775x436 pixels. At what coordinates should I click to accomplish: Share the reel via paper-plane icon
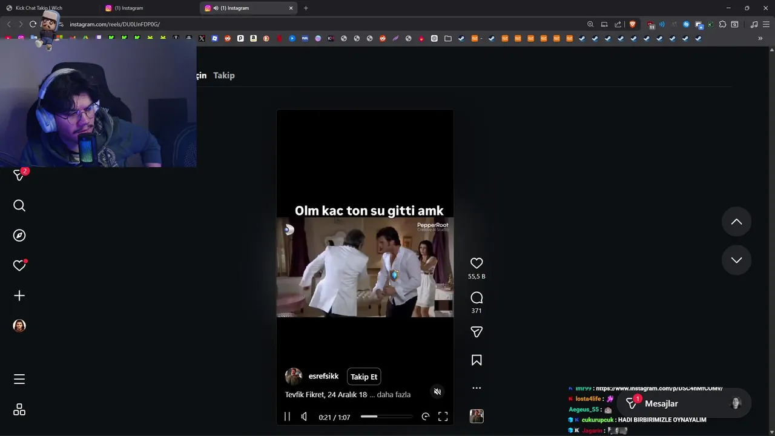tap(477, 332)
